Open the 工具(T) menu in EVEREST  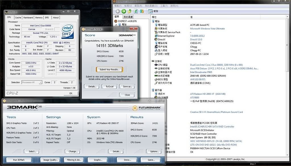(164, 6)
